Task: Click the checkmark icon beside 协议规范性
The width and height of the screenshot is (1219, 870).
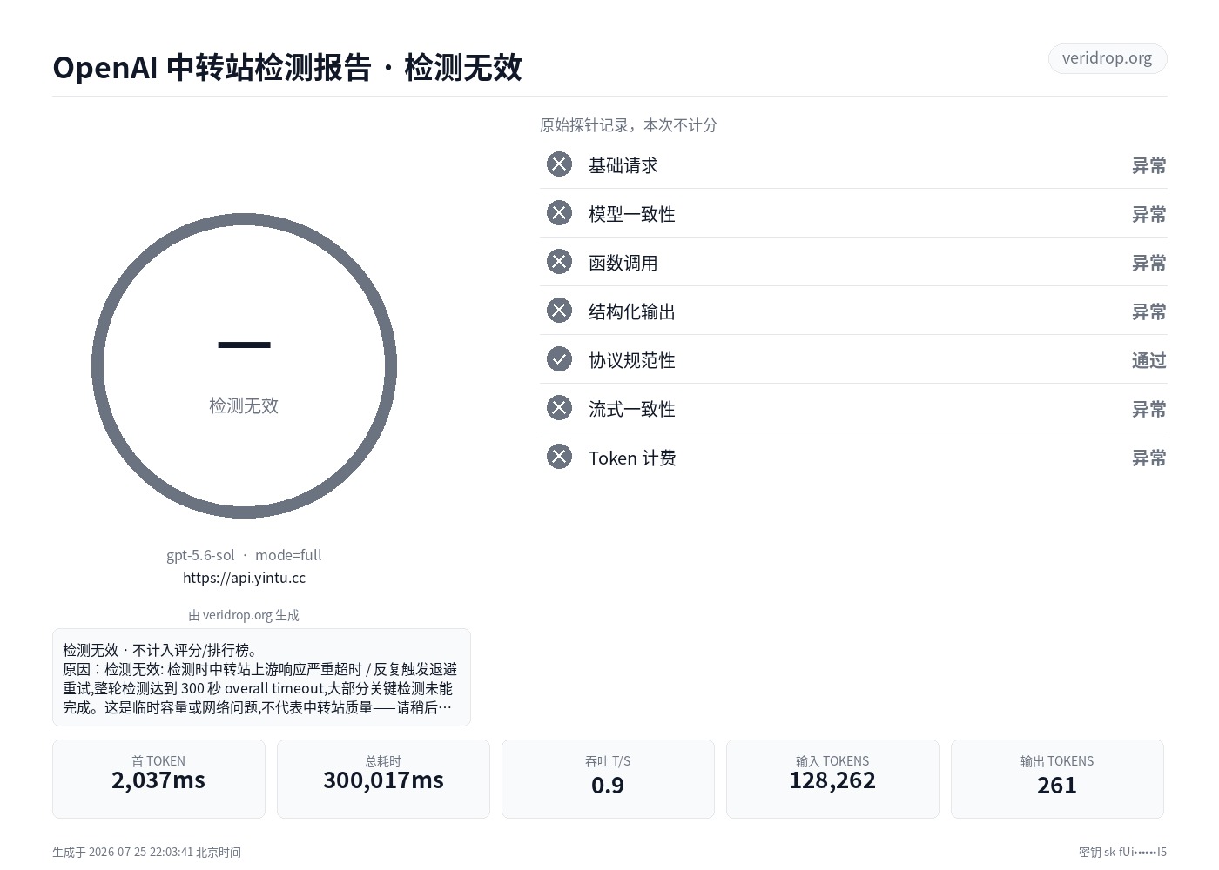Action: 559,359
